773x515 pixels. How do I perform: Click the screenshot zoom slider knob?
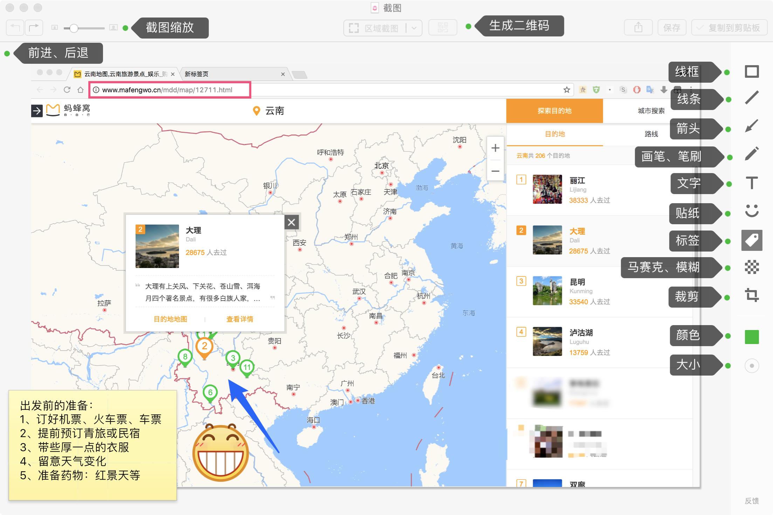[74, 28]
